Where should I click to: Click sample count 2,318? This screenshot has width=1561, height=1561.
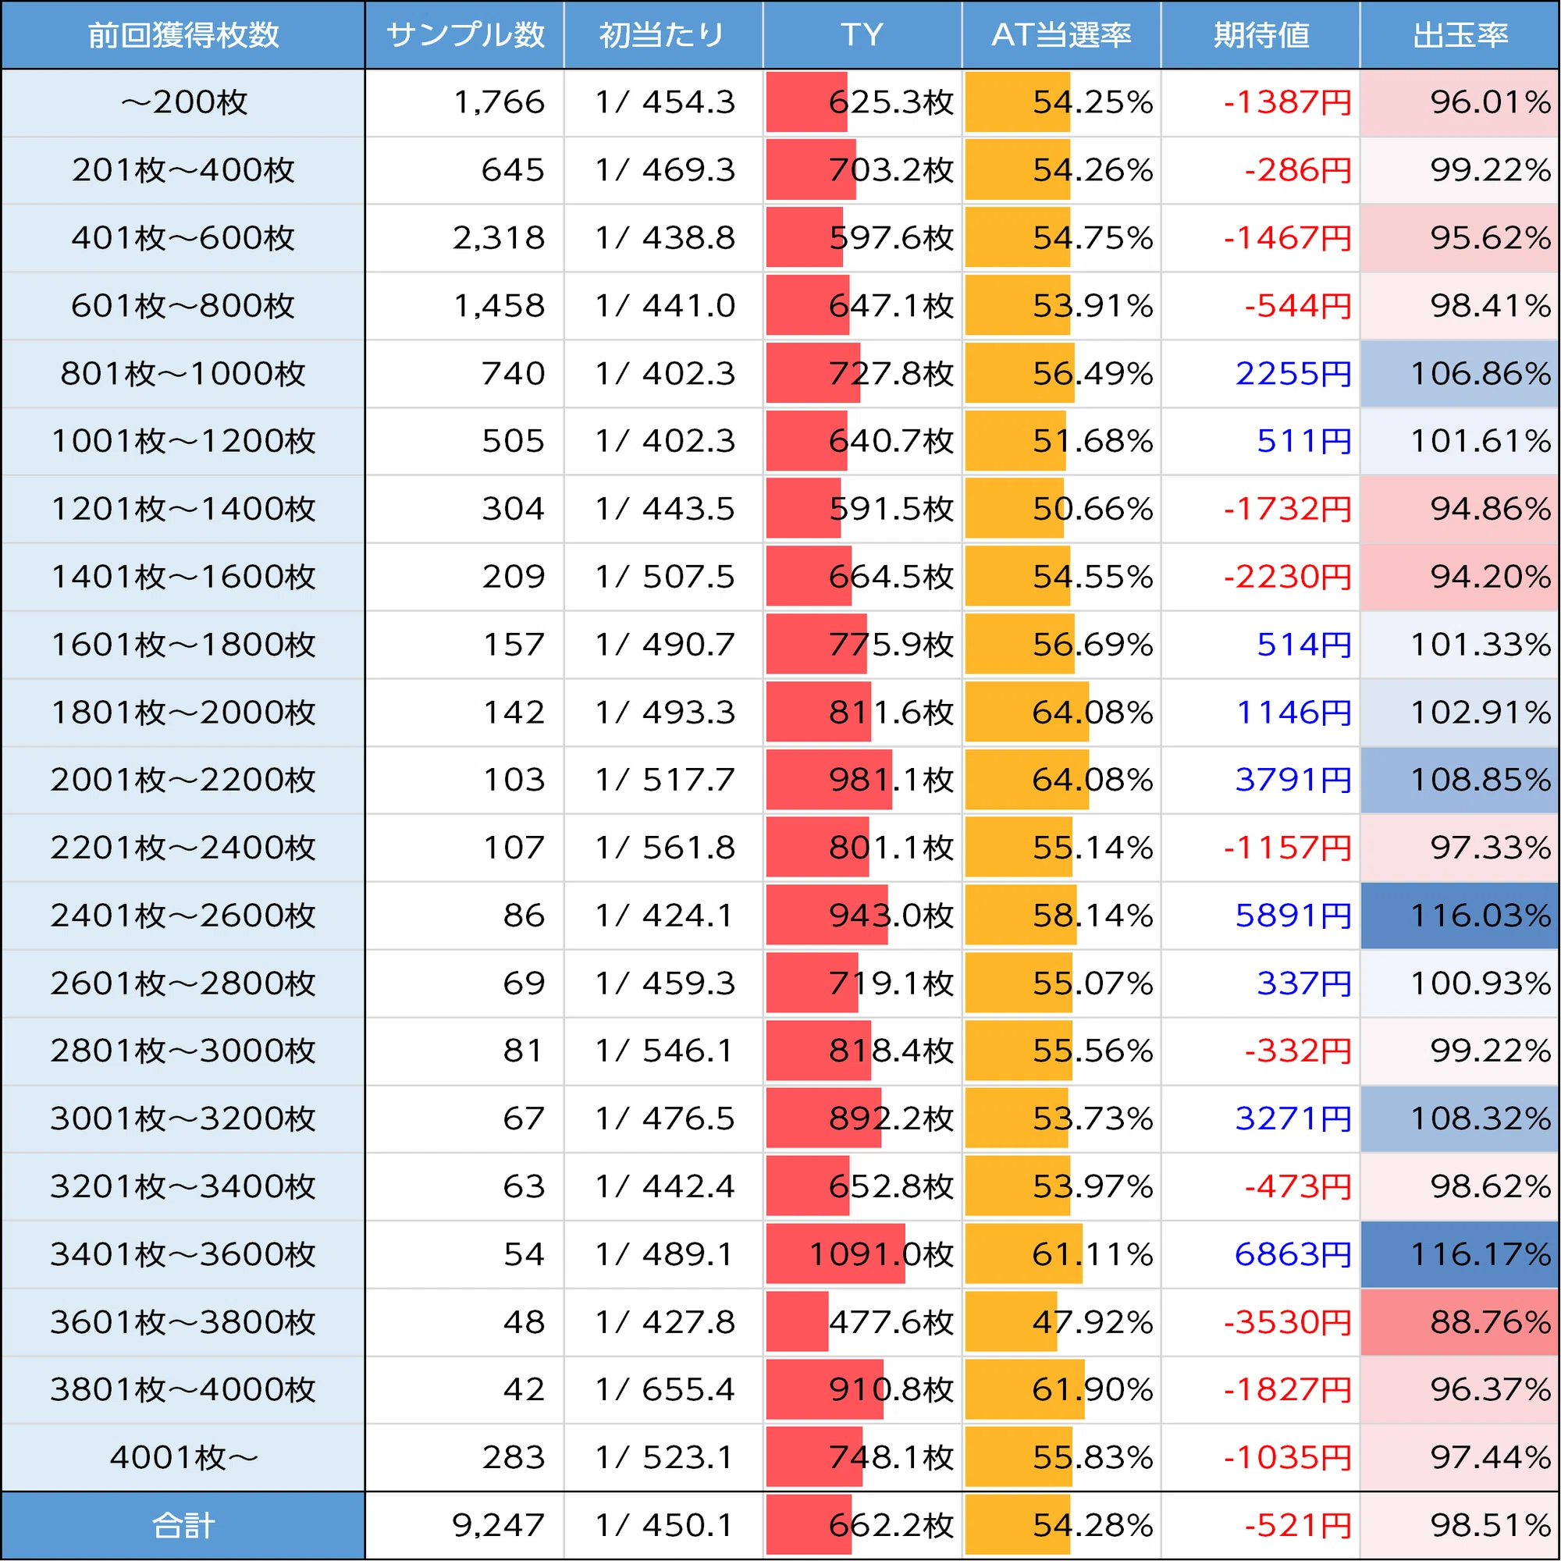click(499, 238)
